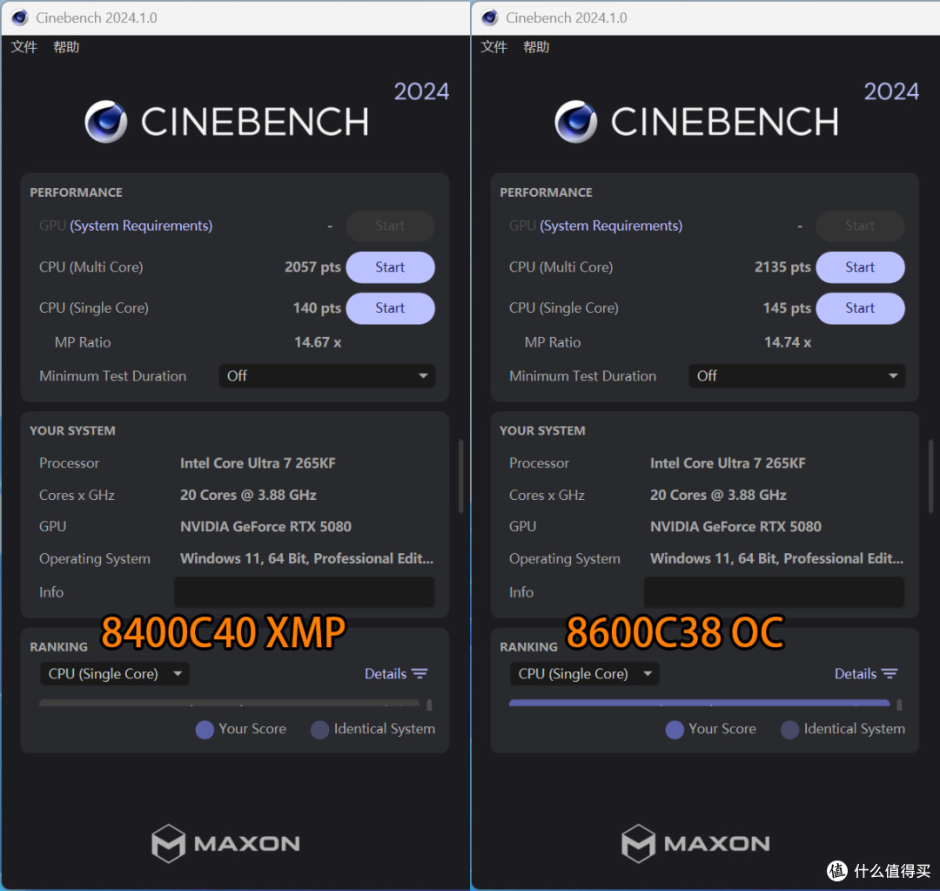The image size is (940, 891).
Task: Click the Identical System legend dot in left window
Action: coord(320,730)
